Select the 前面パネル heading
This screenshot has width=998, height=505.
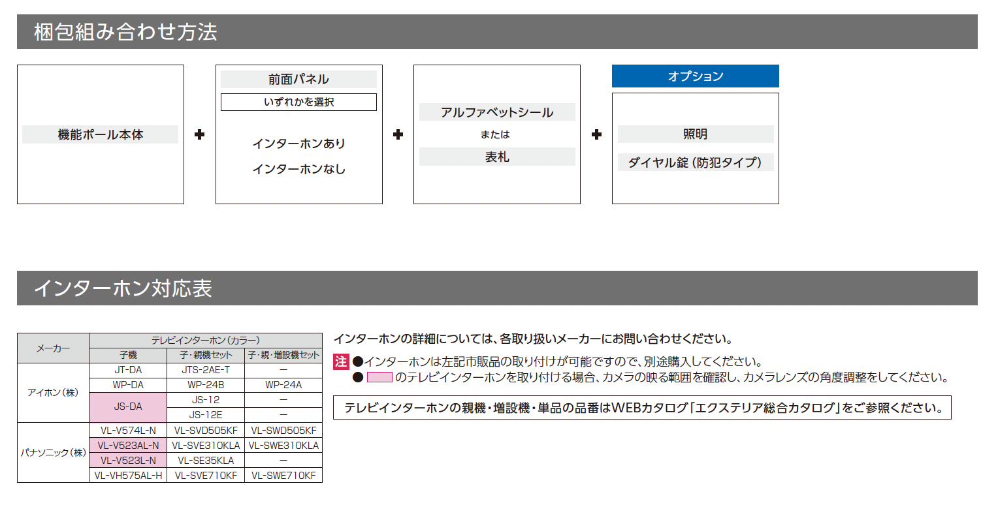(298, 80)
